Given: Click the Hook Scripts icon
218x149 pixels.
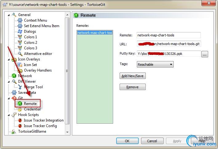Looking at the screenshot, I should tap(14, 115).
